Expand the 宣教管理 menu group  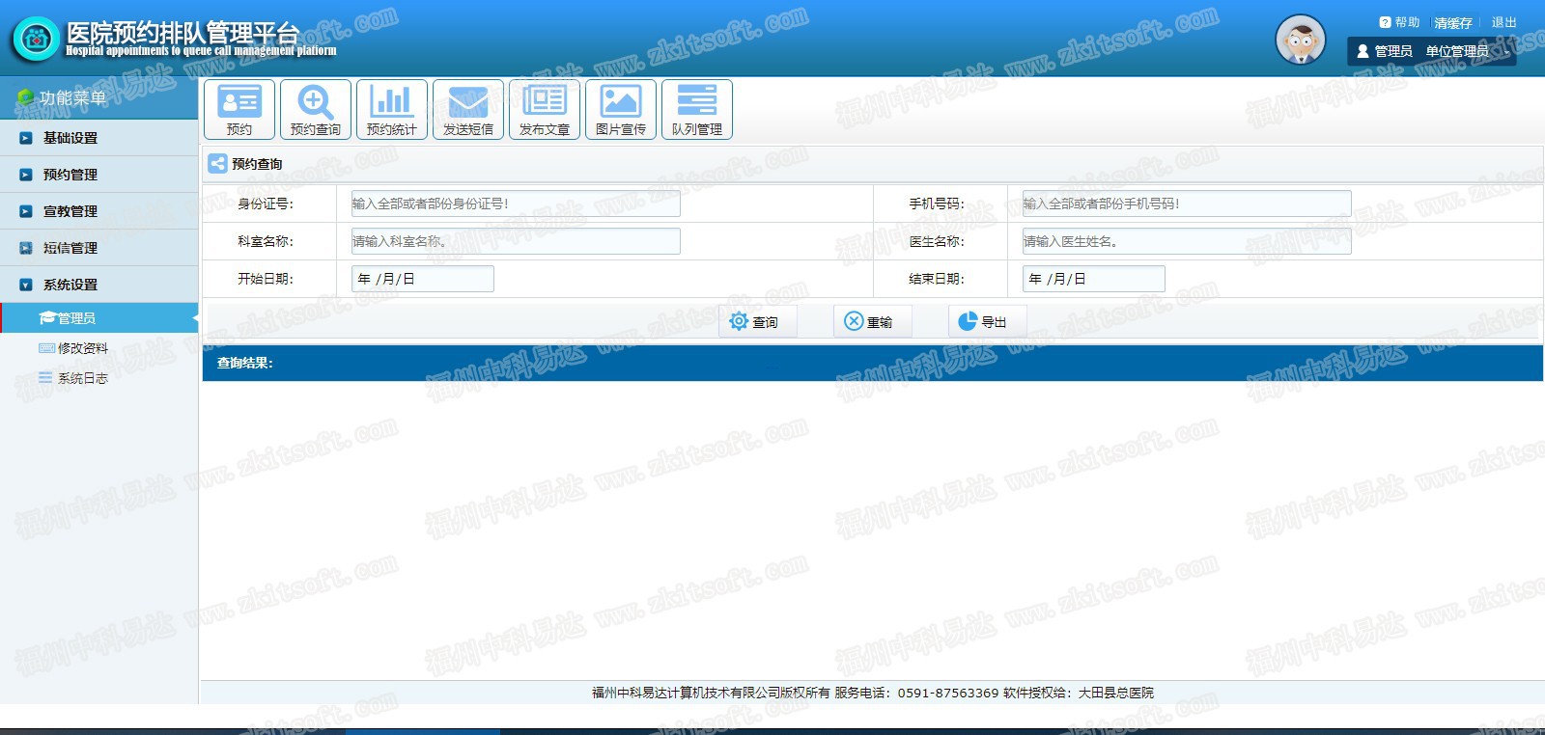tap(70, 211)
